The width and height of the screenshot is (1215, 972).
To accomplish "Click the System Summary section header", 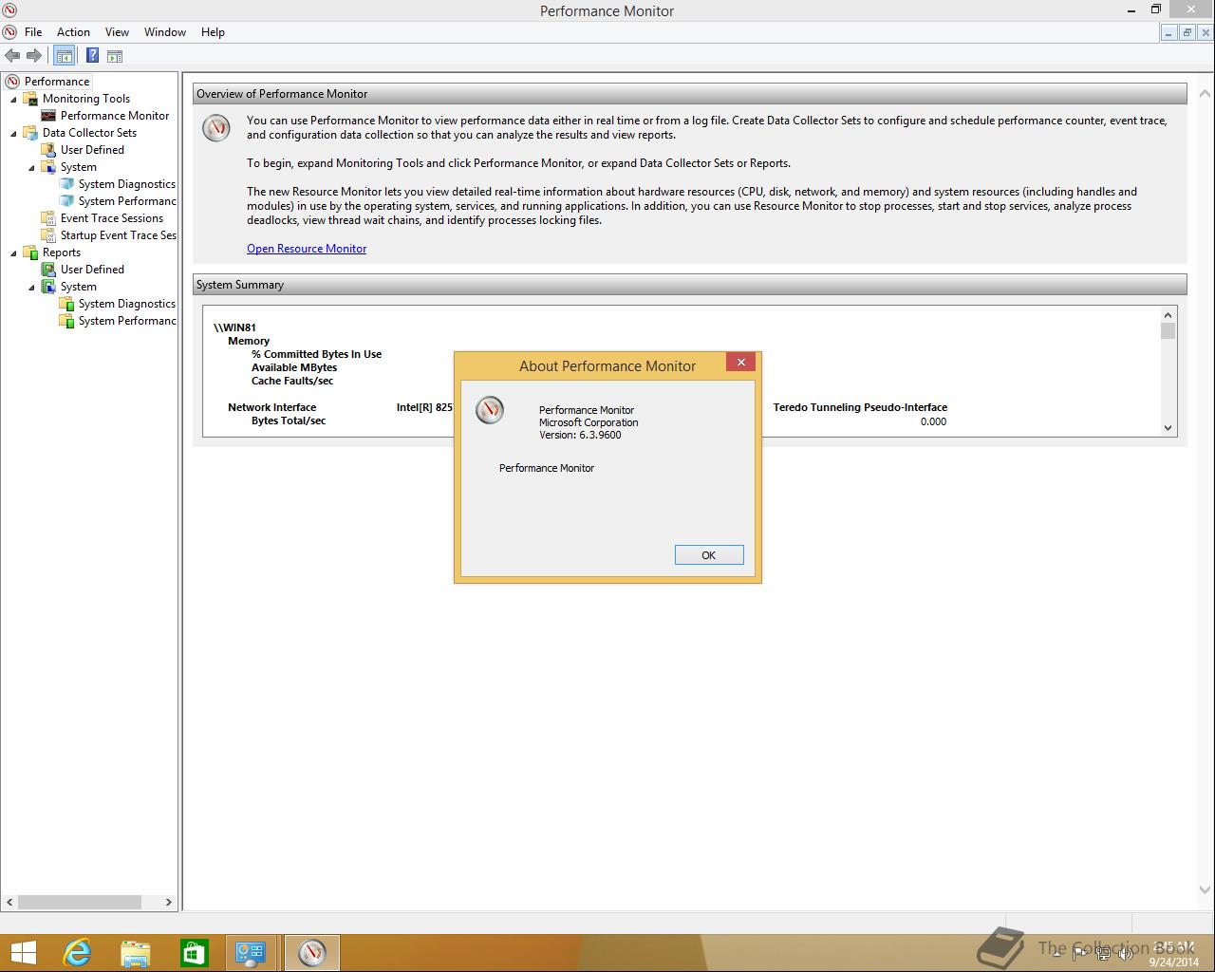I will point(690,285).
